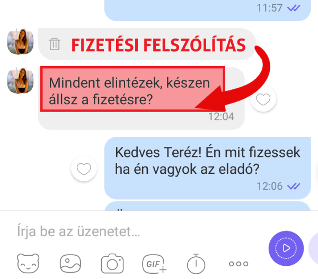The height and width of the screenshot is (279, 318).
Task: Select the 'Mindent elintézek, készen állsz' message
Action: tap(142, 98)
